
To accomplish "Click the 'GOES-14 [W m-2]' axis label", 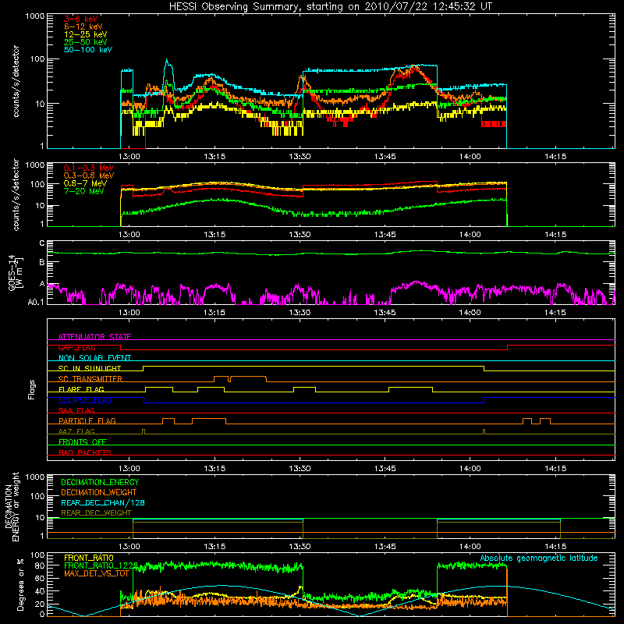I will pyautogui.click(x=16, y=272).
